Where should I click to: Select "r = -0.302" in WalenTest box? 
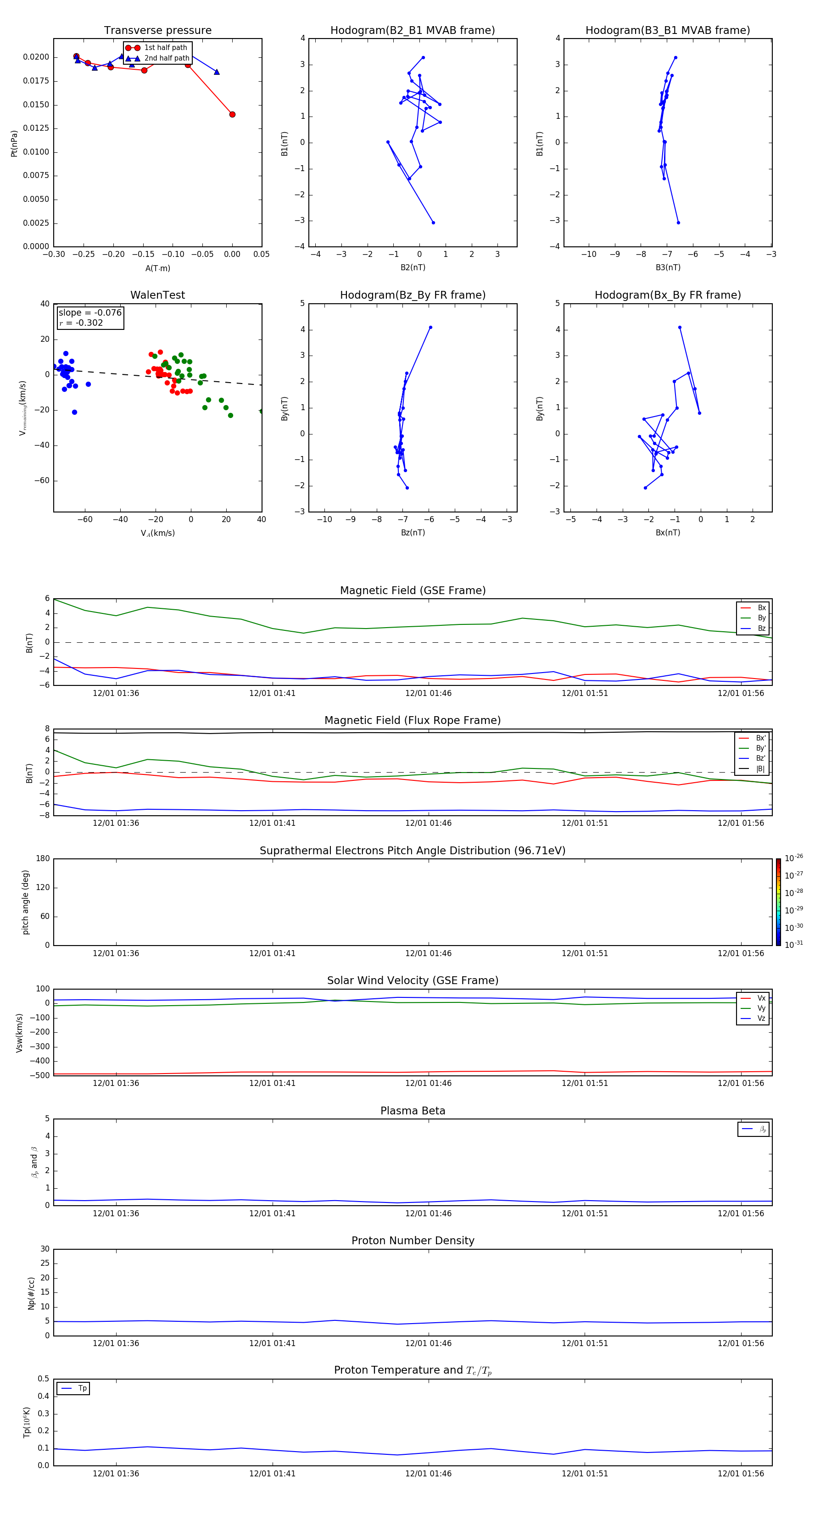[81, 323]
